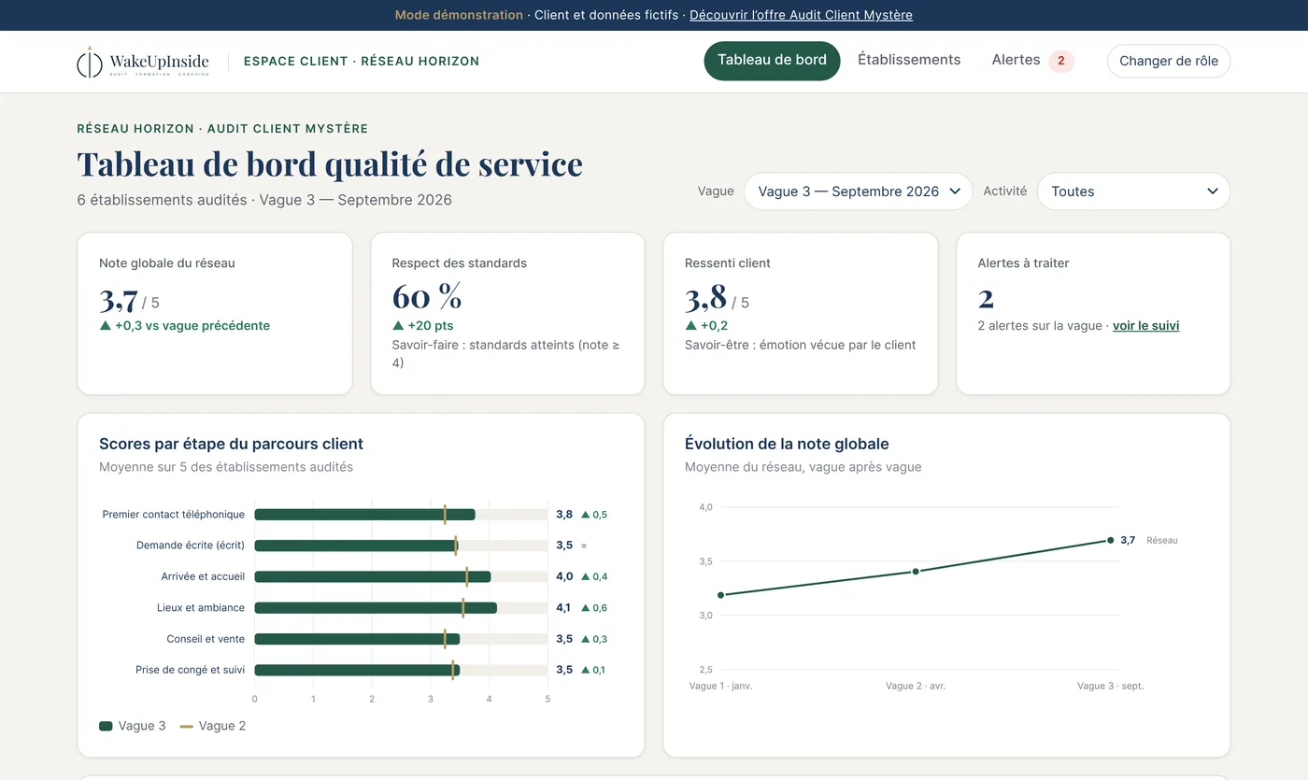Screen dimensions: 1308x780
Task: Click the Mode démonstration banner text
Action: coord(459,15)
